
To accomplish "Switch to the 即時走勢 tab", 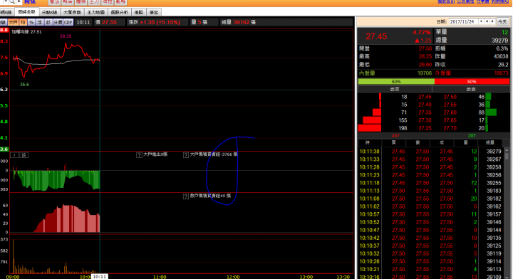I will coord(26,12).
